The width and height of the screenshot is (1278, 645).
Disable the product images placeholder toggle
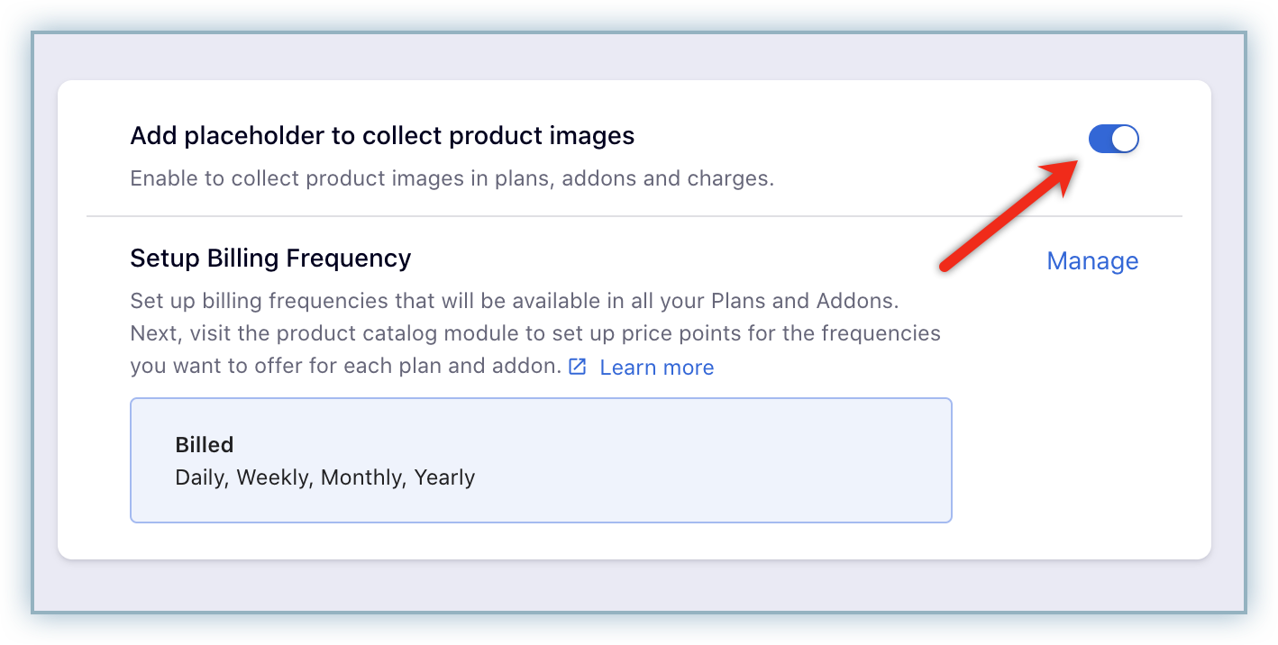point(1113,139)
